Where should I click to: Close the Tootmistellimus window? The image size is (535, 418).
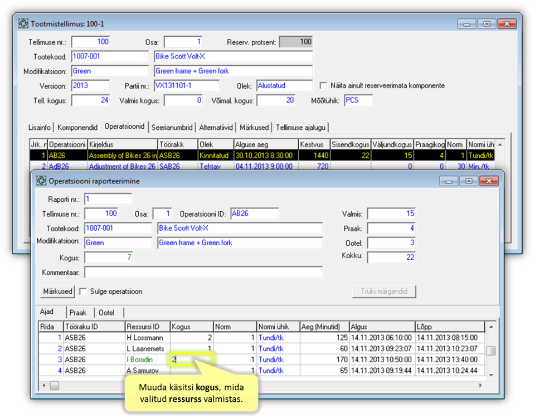click(x=507, y=24)
